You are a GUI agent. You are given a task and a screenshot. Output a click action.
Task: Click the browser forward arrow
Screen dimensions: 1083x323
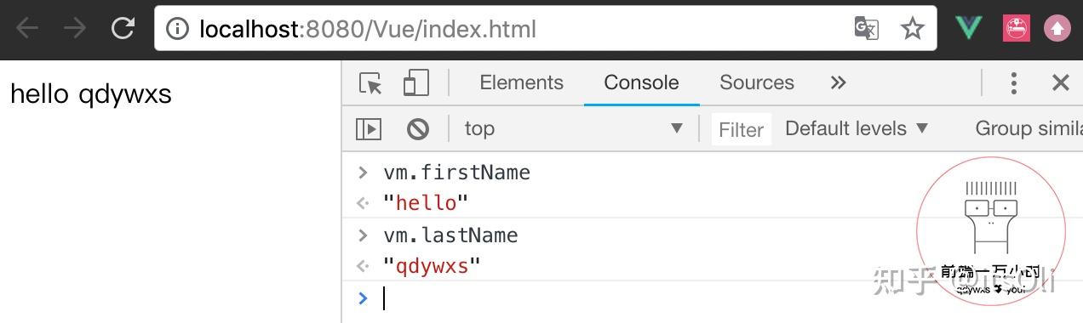click(x=75, y=29)
